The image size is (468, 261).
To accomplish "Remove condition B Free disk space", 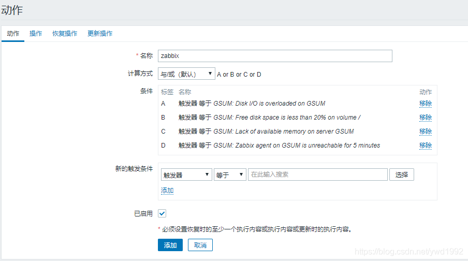I will click(x=426, y=118).
